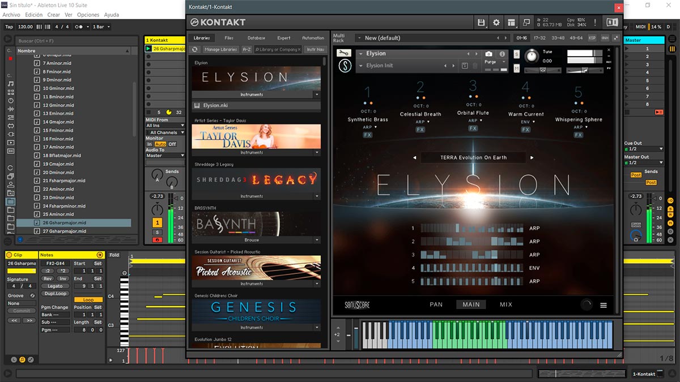Toggle the Loop switch in Notes panel
The width and height of the screenshot is (680, 382).
(x=88, y=300)
